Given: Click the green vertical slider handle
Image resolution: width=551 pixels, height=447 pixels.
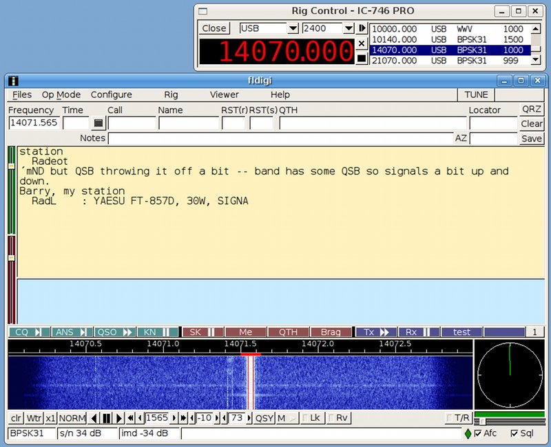Looking at the screenshot, I should pyautogui.click(x=11, y=166).
